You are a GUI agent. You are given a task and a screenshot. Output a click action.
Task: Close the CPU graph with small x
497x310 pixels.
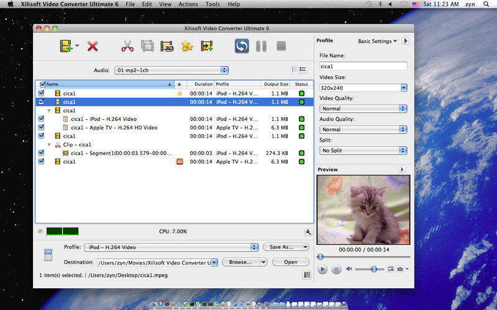point(40,231)
